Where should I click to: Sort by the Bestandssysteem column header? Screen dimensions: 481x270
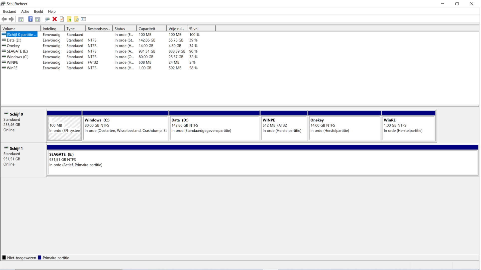[x=99, y=28]
